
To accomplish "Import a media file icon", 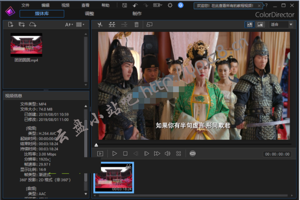I will click(11, 25).
